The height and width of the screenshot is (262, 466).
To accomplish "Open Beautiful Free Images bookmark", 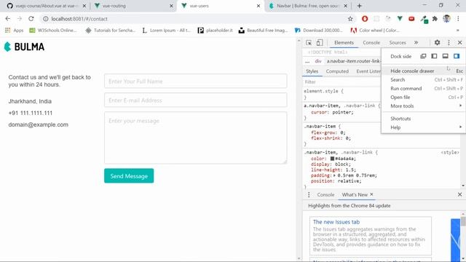I will tap(263, 31).
